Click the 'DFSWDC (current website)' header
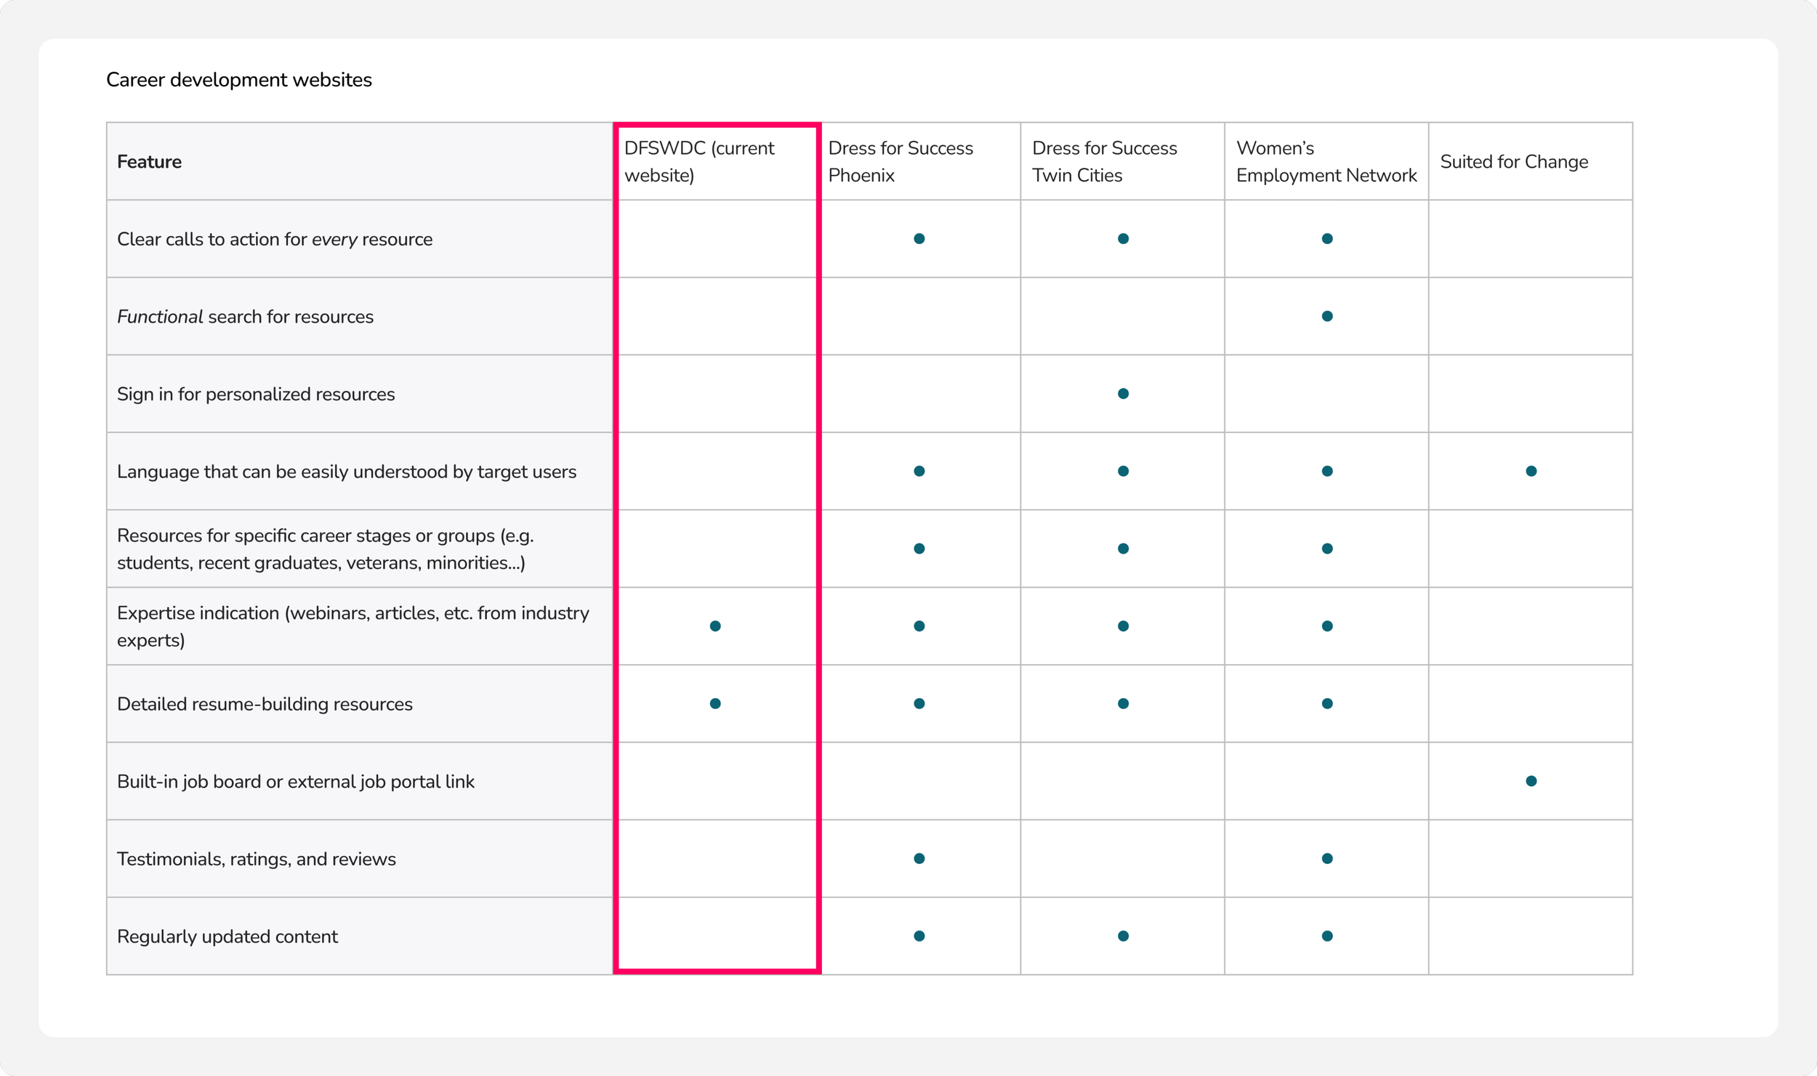This screenshot has height=1076, width=1817. pos(699,161)
